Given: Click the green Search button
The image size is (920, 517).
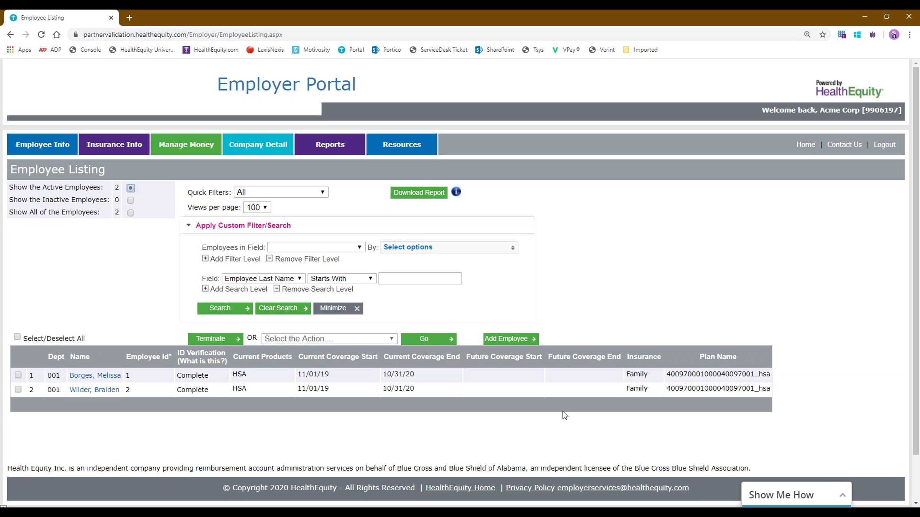Looking at the screenshot, I should pyautogui.click(x=225, y=308).
